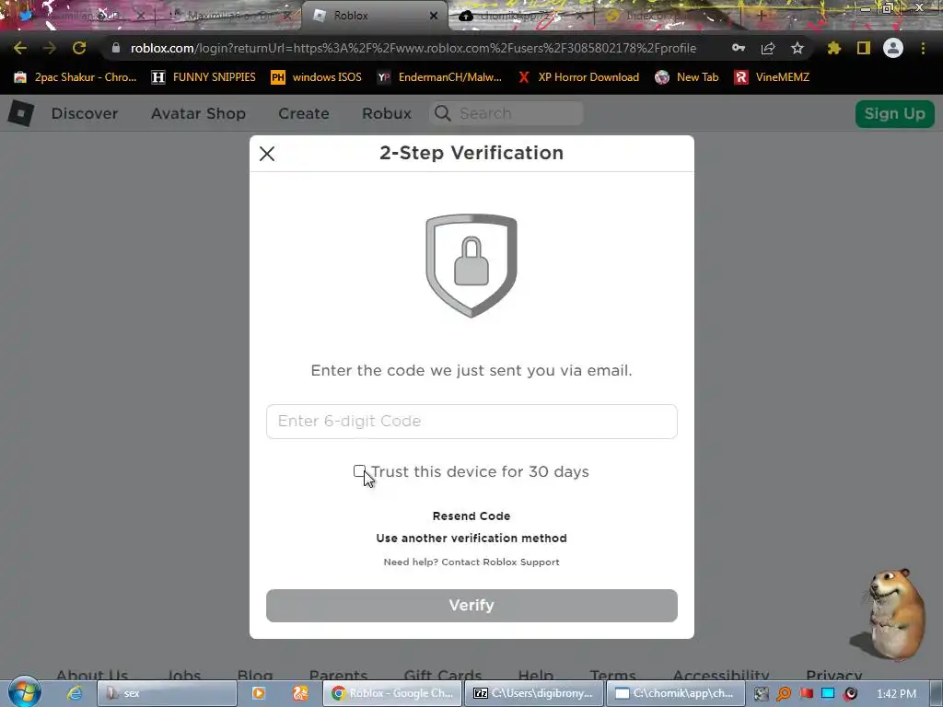Open the media player taskbar icon
The height and width of the screenshot is (707, 943).
259,693
